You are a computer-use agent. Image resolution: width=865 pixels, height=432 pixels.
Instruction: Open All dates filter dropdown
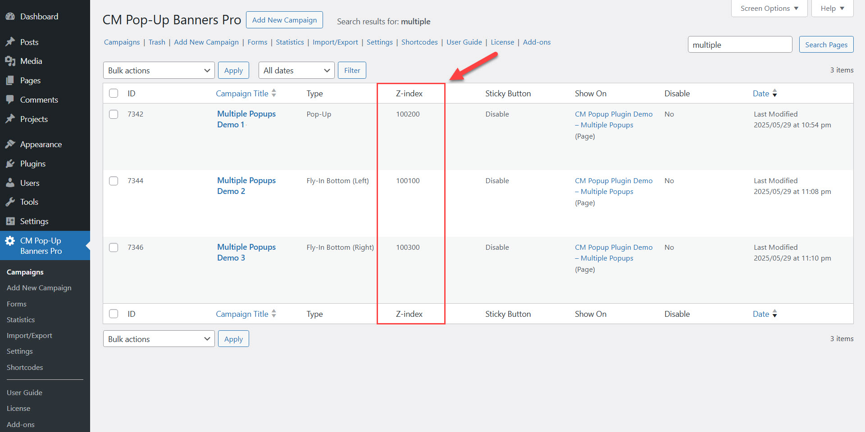[296, 70]
